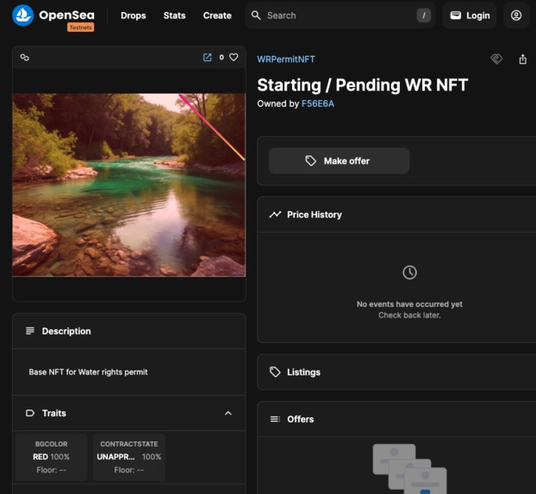Click the Listings tag icon
The width and height of the screenshot is (536, 494).
pyautogui.click(x=275, y=372)
